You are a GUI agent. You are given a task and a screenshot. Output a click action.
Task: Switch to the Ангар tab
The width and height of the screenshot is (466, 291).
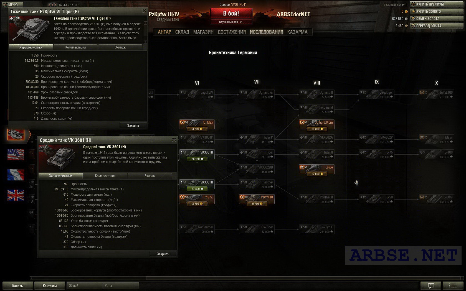(164, 32)
